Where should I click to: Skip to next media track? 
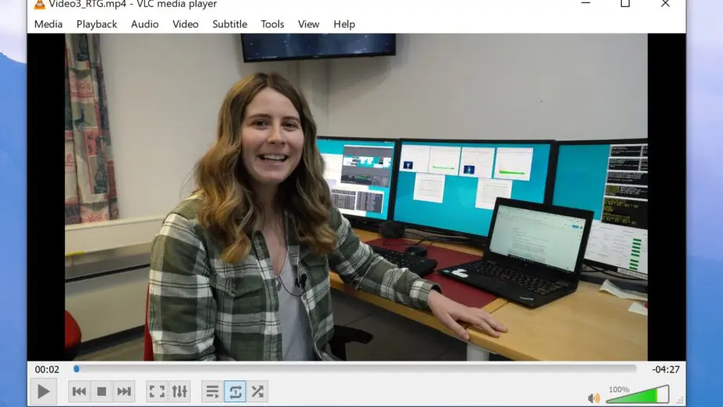tap(124, 391)
